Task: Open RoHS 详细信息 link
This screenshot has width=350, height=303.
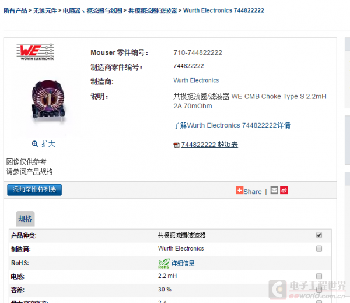Action: (x=183, y=263)
